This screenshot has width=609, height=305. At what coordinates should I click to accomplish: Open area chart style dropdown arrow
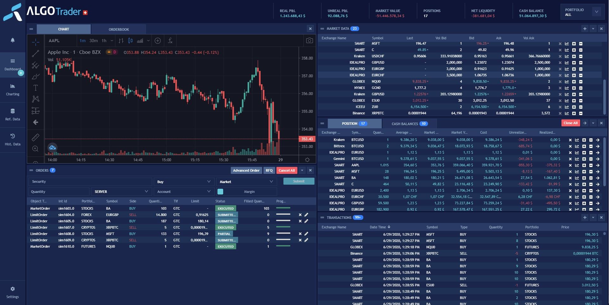148,41
